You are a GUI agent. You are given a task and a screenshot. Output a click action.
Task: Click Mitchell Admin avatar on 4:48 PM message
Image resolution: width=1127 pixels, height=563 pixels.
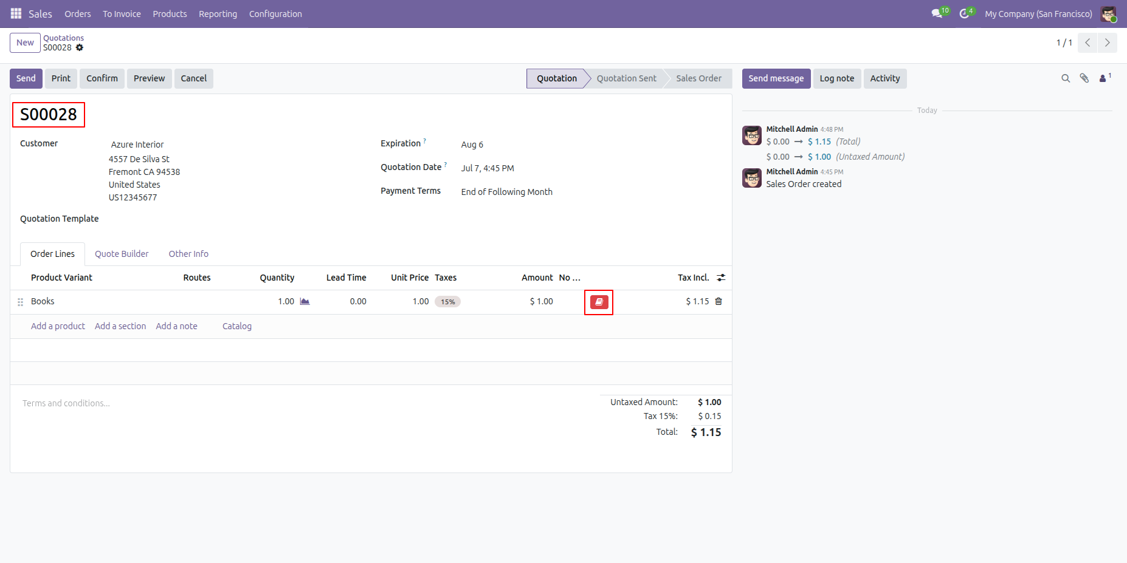(x=752, y=135)
